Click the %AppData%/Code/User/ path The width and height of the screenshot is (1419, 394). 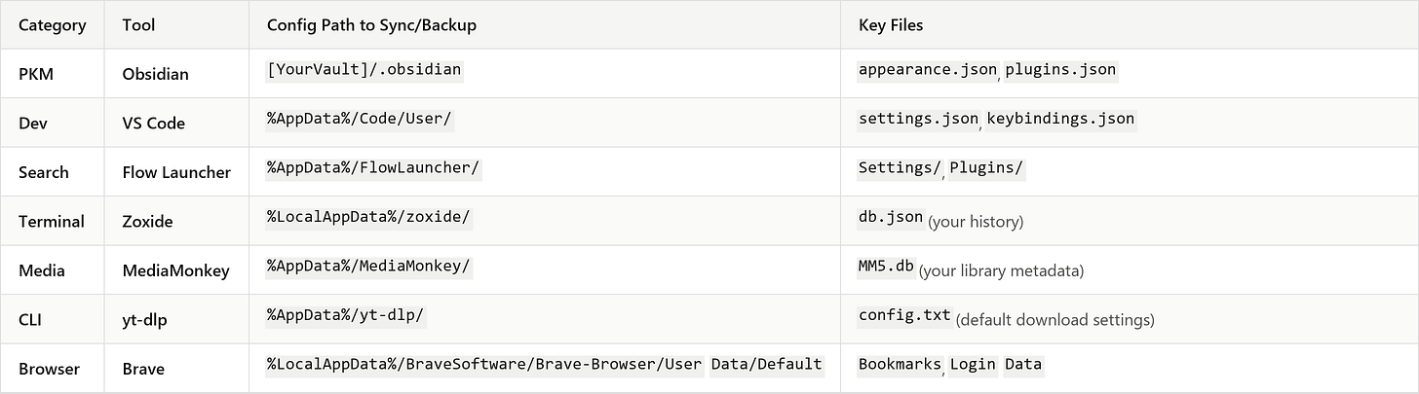[x=360, y=119]
